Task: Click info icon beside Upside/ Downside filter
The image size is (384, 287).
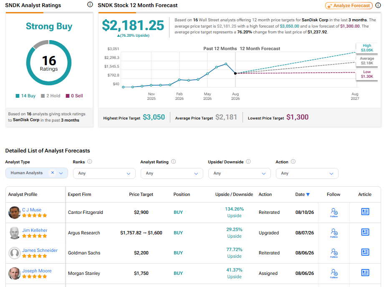Action: (x=248, y=162)
